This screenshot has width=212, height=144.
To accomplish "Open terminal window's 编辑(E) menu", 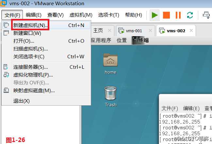I will point(191,108).
